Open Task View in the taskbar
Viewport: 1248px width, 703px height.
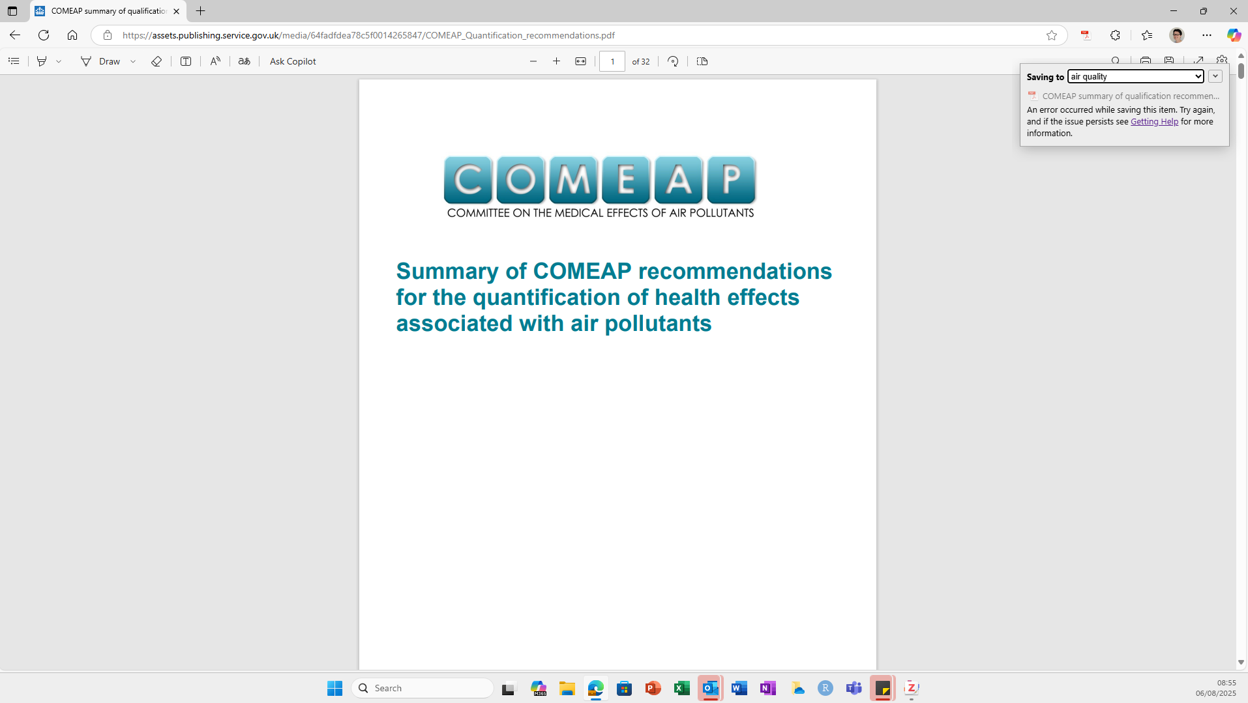pos(509,688)
